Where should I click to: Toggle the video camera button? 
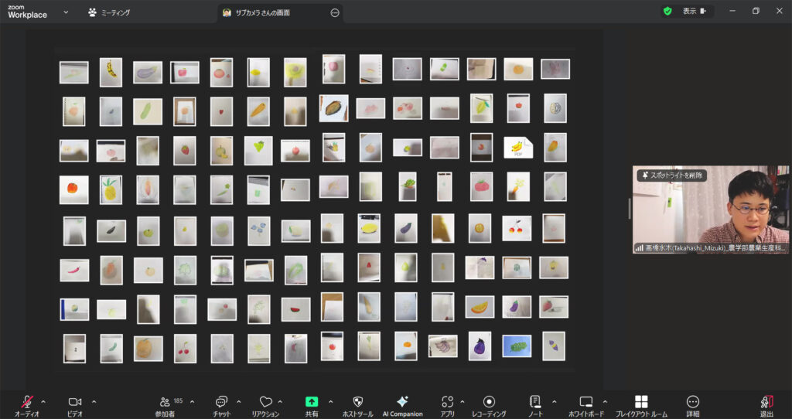[75, 402]
